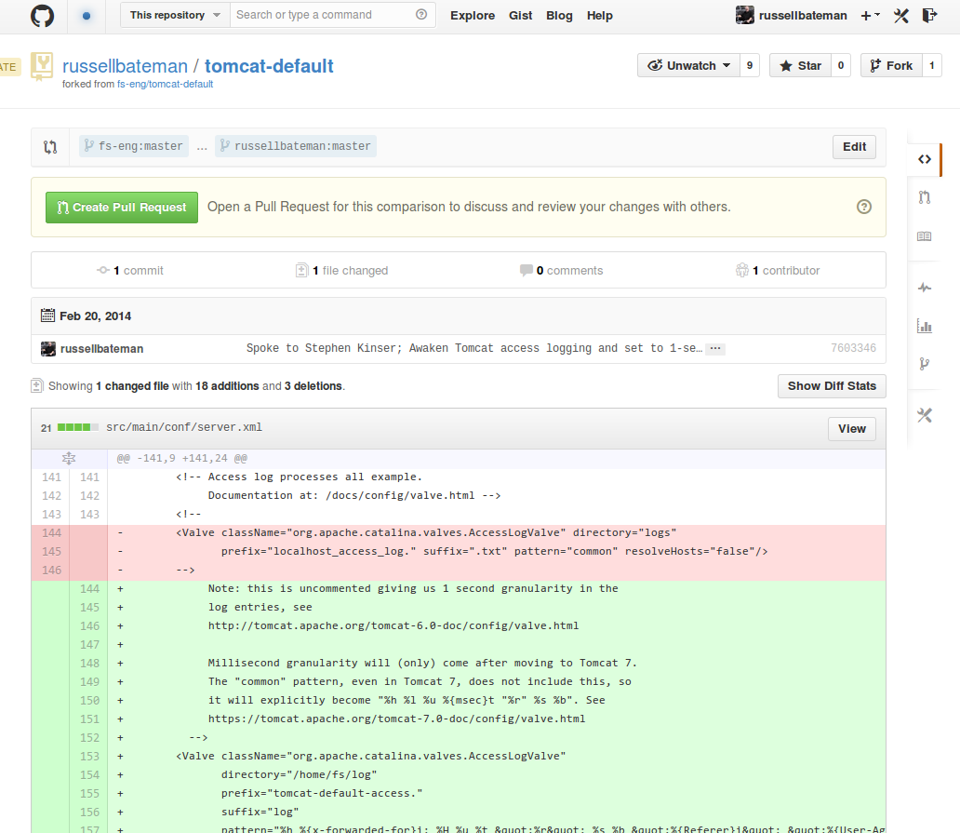
Task: Switch to the 1 file changed tab
Action: (x=341, y=271)
